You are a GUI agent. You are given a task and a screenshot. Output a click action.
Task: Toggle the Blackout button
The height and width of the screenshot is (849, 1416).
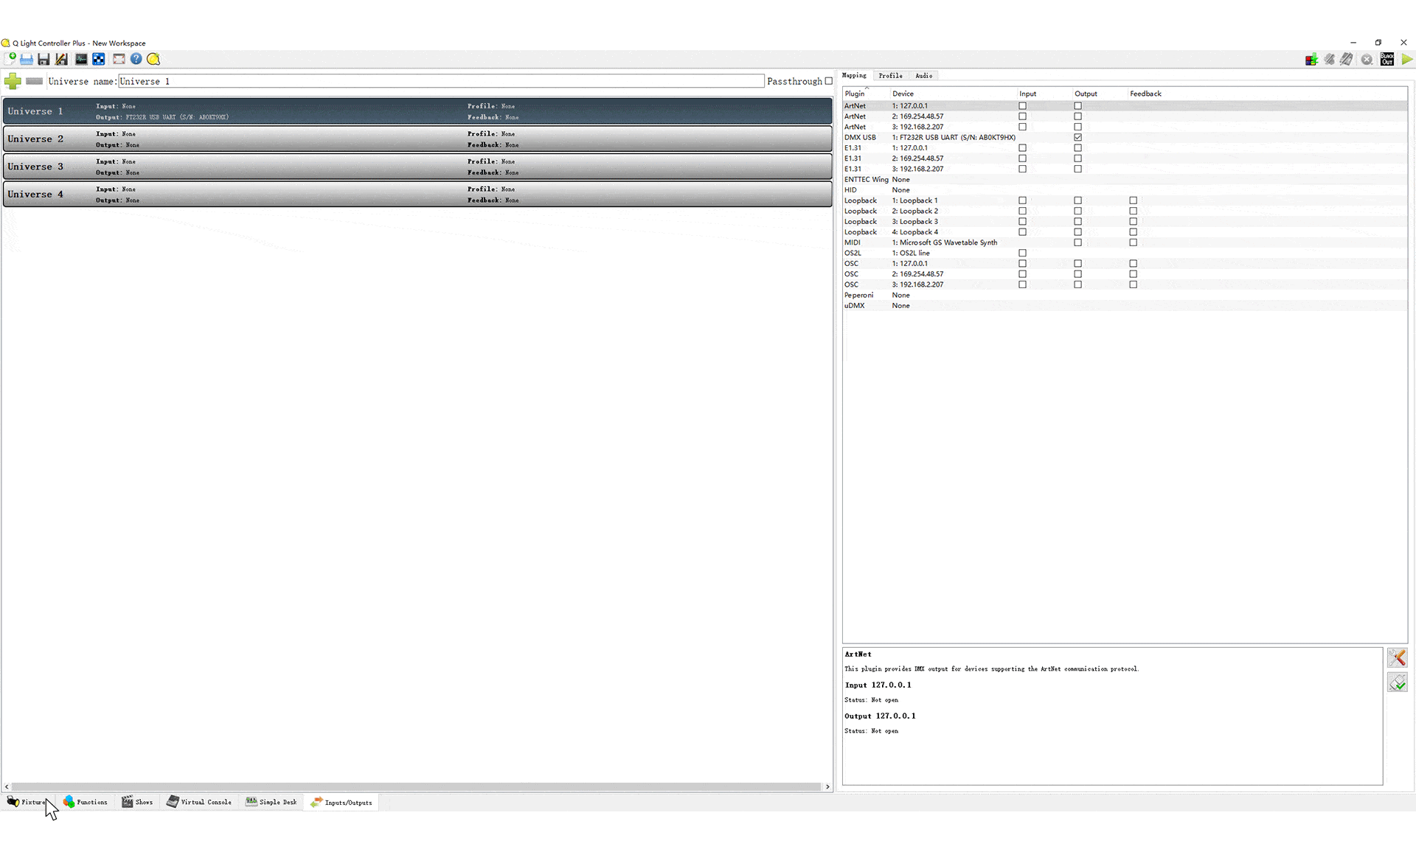pyautogui.click(x=1387, y=59)
